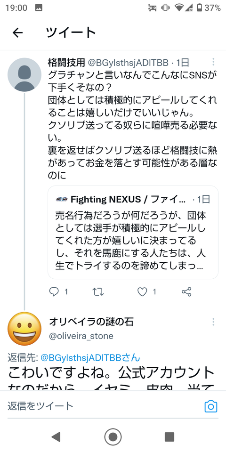The image size is (226, 452).
Task: Open the three-dot menu on オリベイラの謎の石's tweet
Action: point(213,322)
